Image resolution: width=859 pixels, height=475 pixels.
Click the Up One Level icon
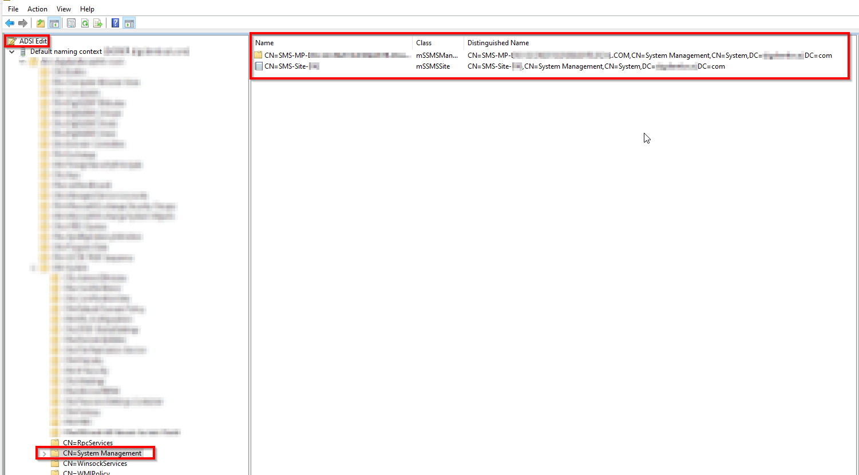tap(40, 23)
